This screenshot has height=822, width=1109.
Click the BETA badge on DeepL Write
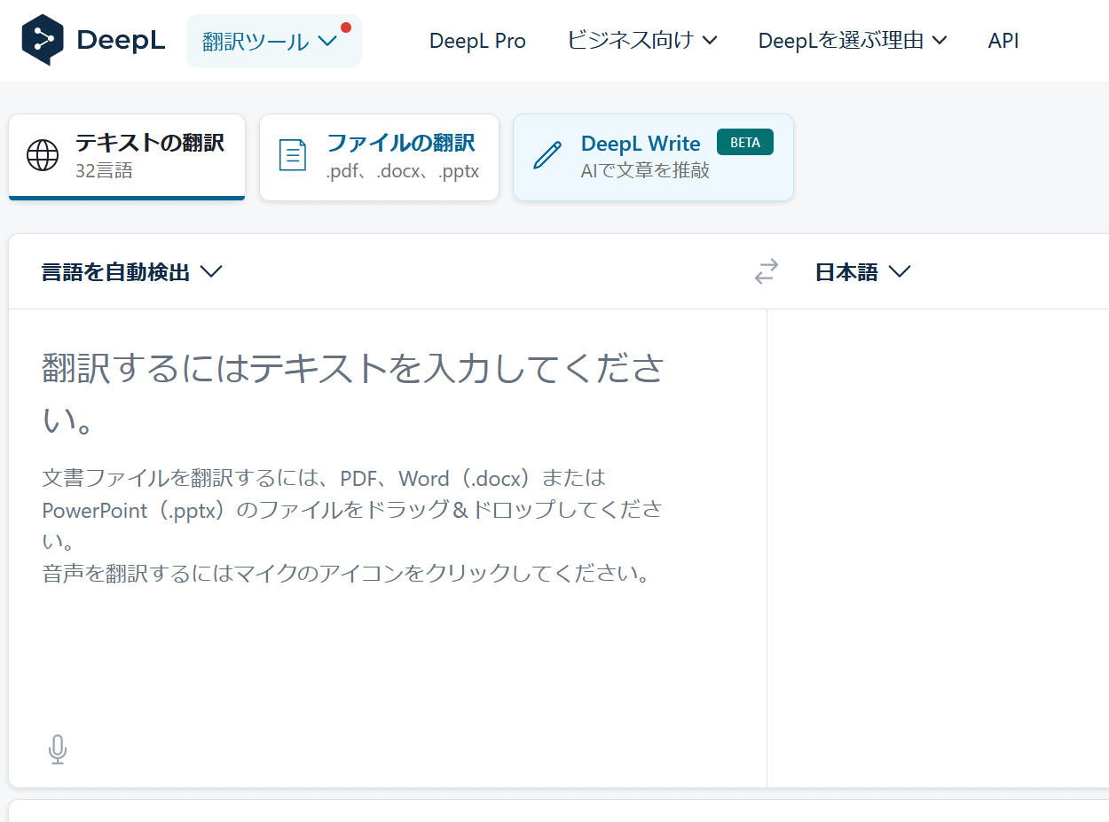(x=744, y=142)
